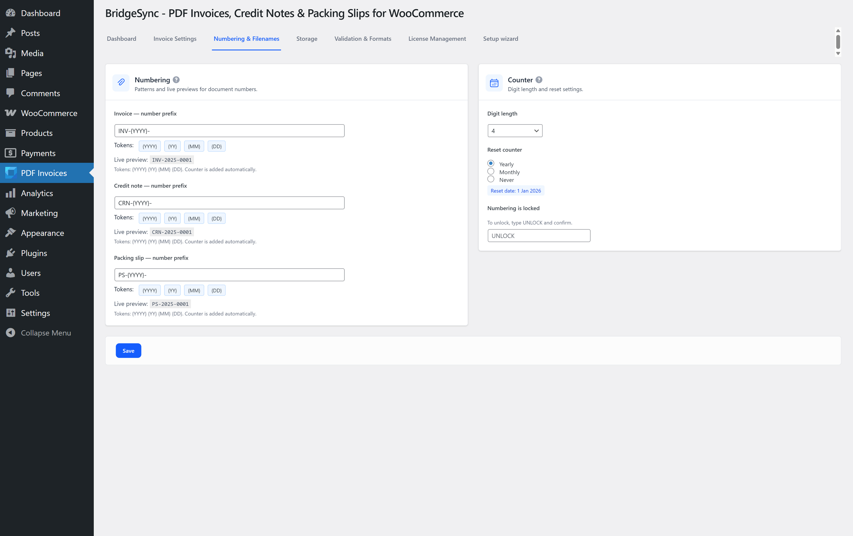Select the Monthly reset counter option
Image resolution: width=853 pixels, height=536 pixels.
click(x=490, y=172)
